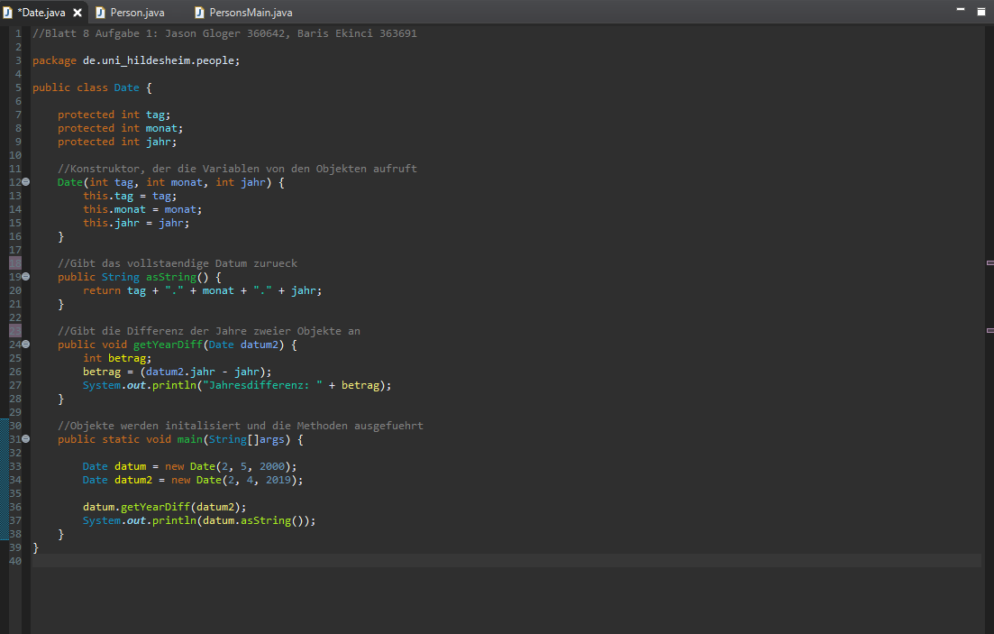994x634 pixels.
Task: Collapse the getYearDiff method fold toggle
Action: click(x=26, y=345)
